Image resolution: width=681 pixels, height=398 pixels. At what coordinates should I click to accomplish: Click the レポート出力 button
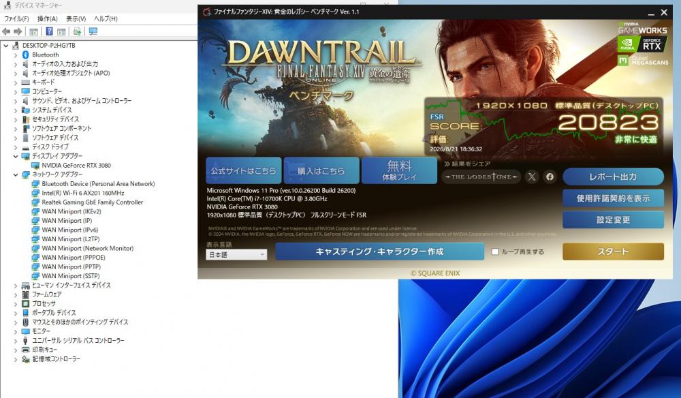[613, 177]
